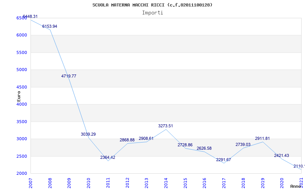The width and height of the screenshot is (305, 190).
Task: Click x-axis year 2008
Action: click(x=50, y=183)
